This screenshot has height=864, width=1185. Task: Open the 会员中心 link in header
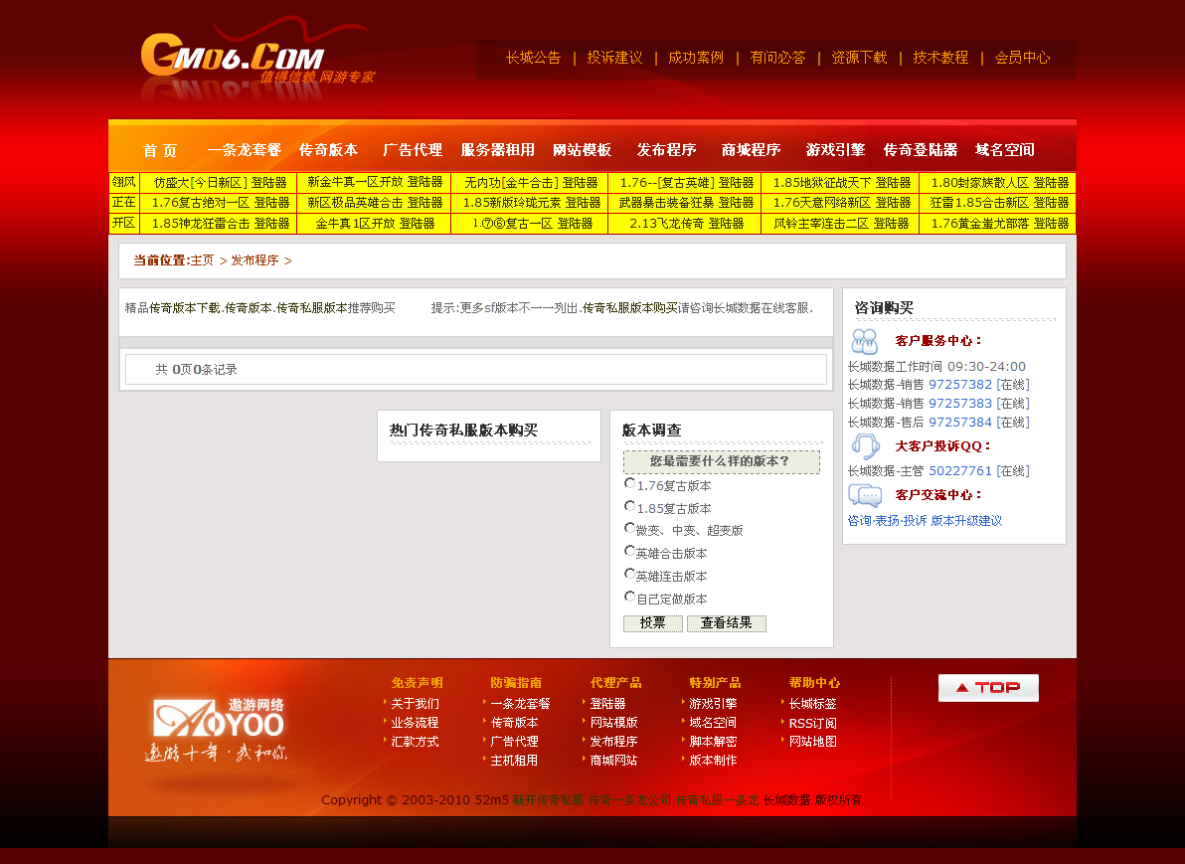1022,58
